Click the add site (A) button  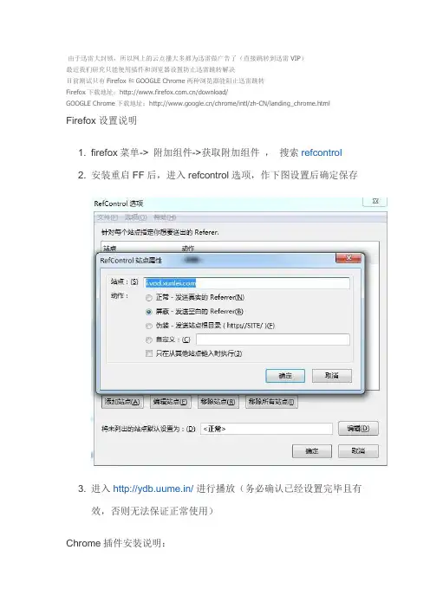click(x=122, y=402)
